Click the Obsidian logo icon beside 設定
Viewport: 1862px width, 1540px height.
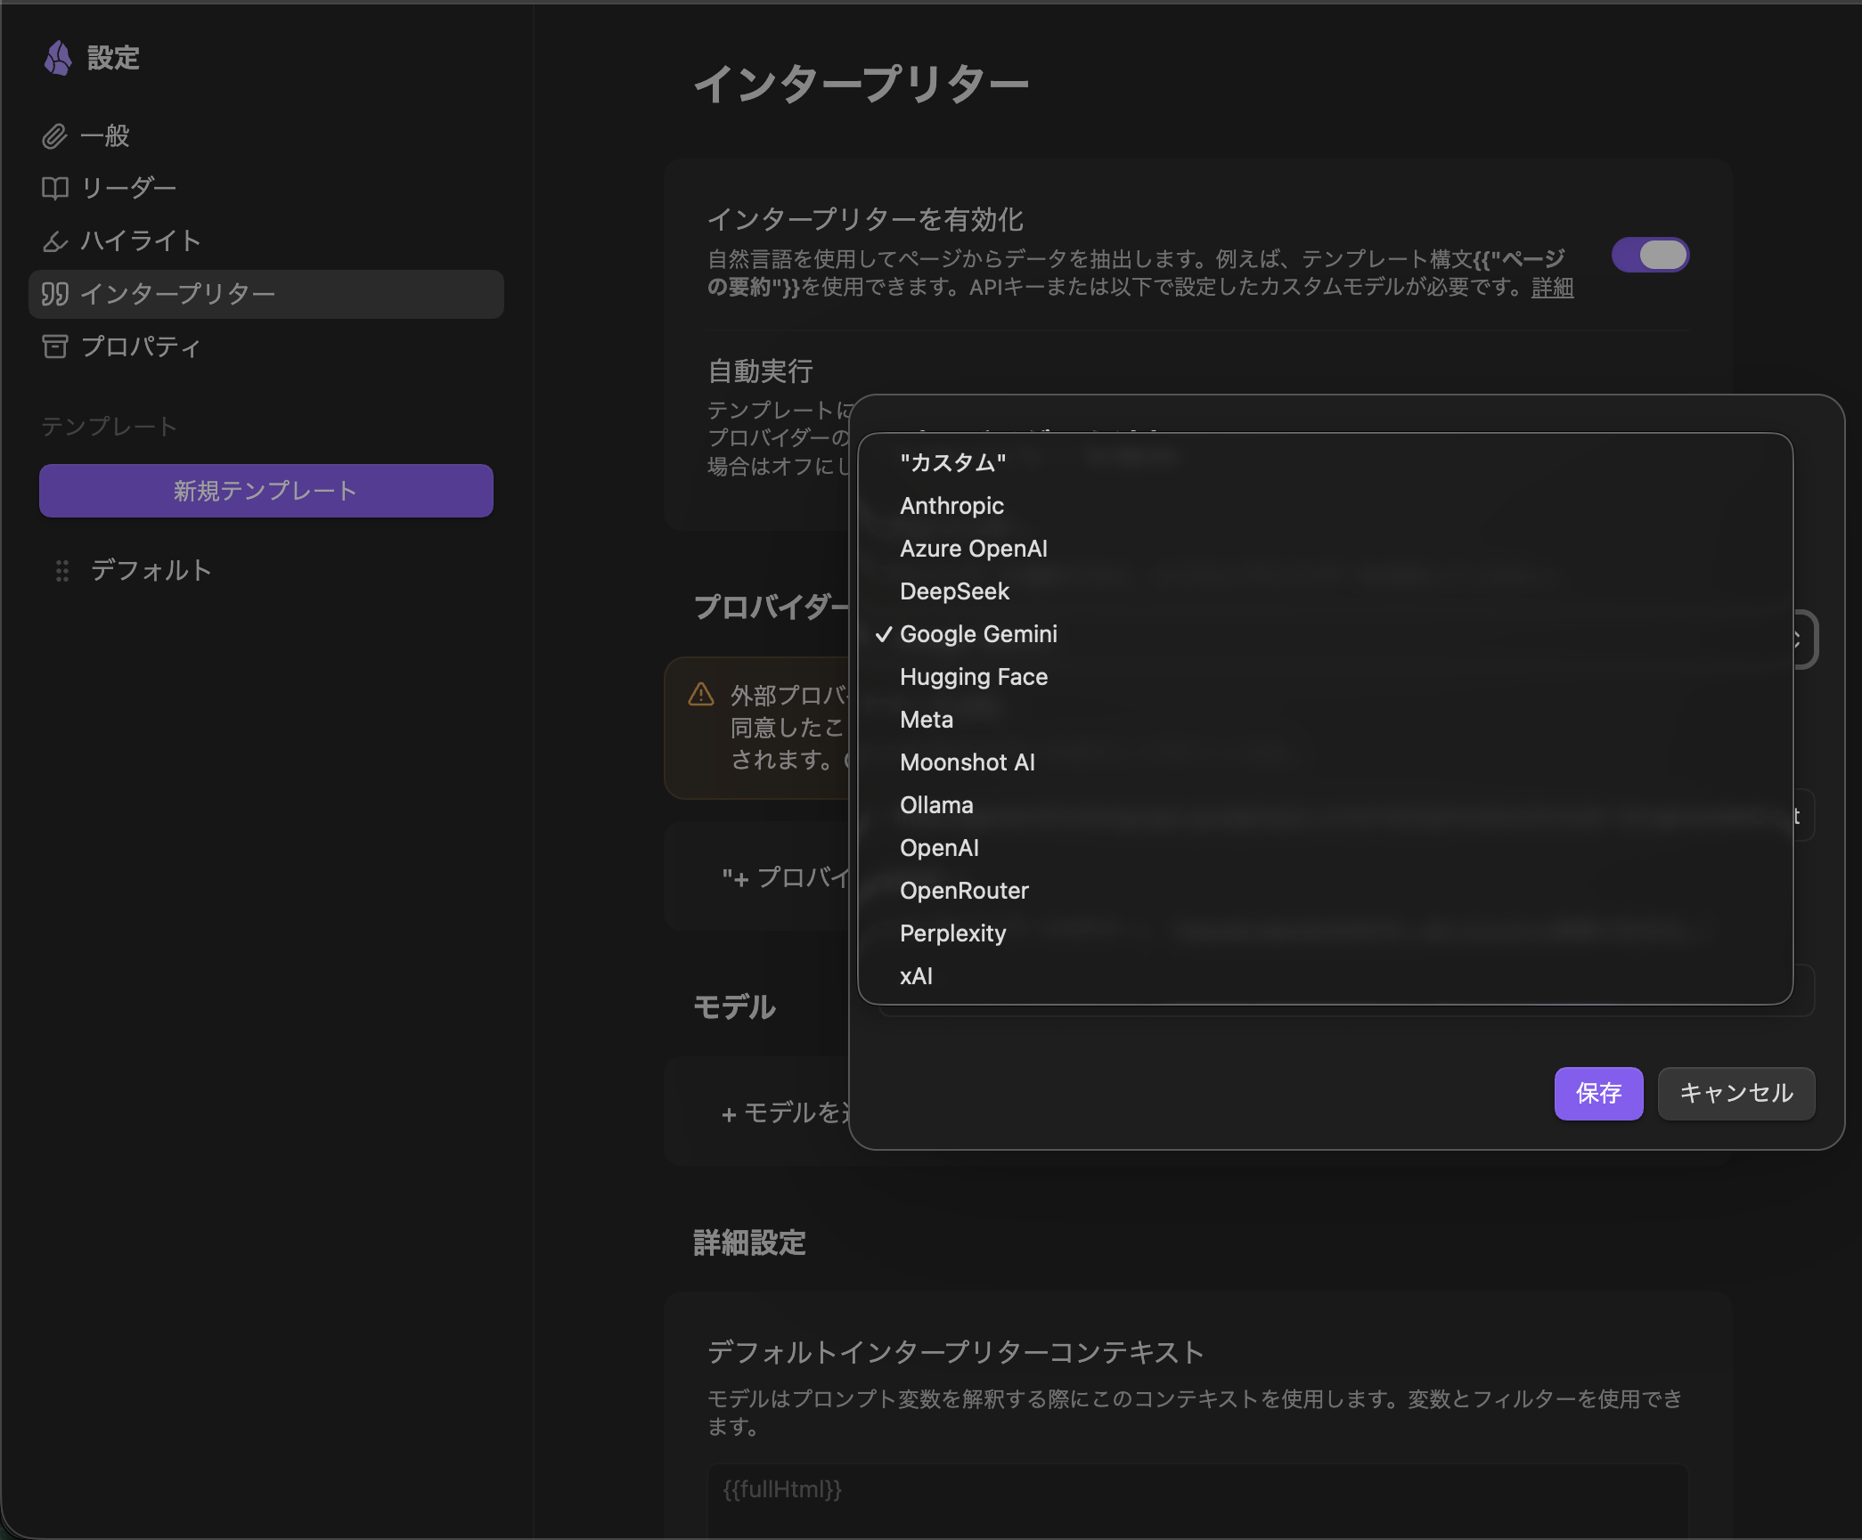pos(58,58)
